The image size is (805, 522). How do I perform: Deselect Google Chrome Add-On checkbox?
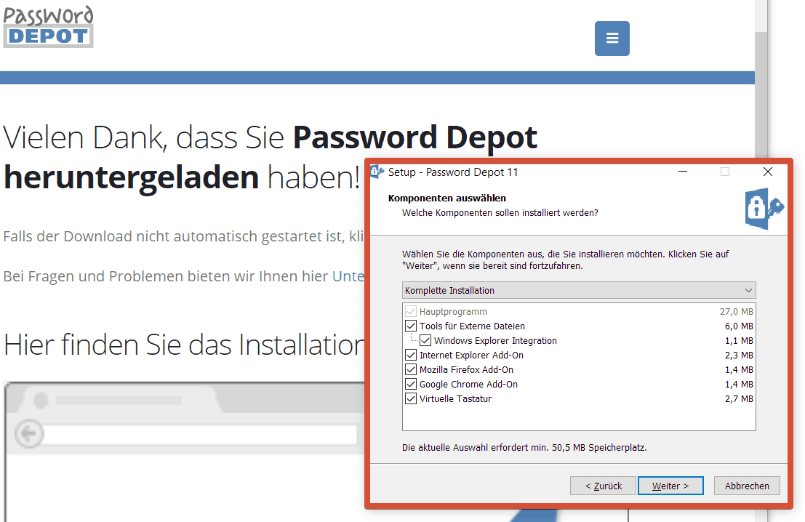(411, 384)
